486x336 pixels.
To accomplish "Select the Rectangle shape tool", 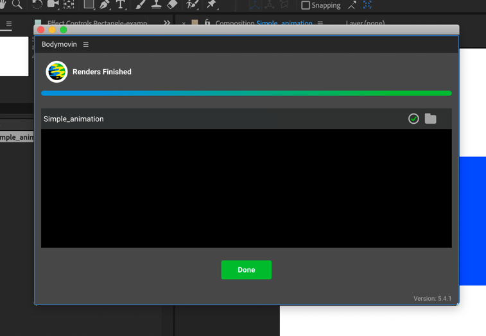I will click(89, 4).
